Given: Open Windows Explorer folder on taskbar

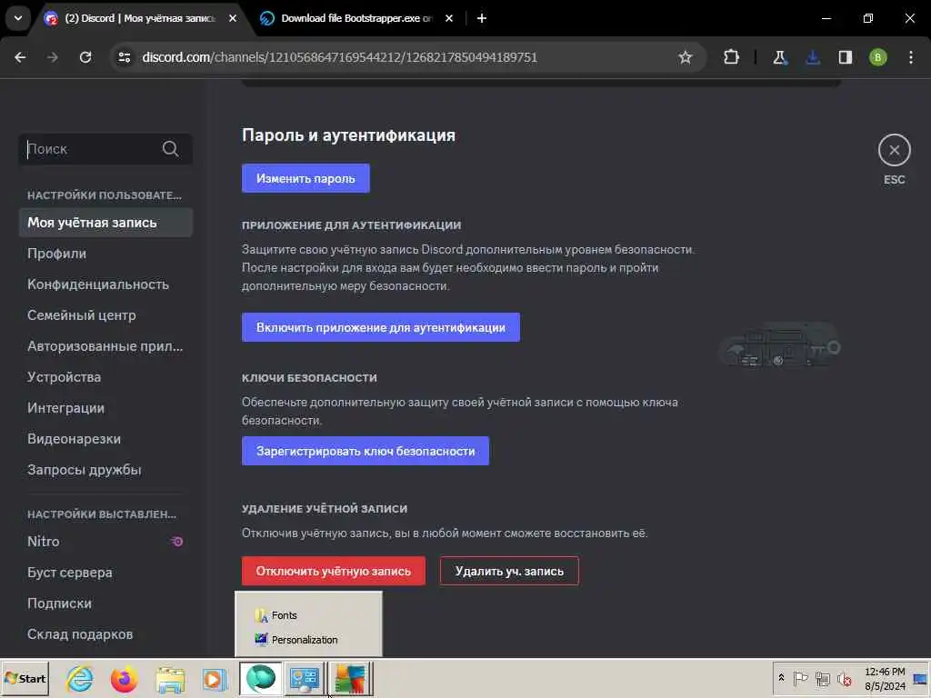Looking at the screenshot, I should 170,679.
